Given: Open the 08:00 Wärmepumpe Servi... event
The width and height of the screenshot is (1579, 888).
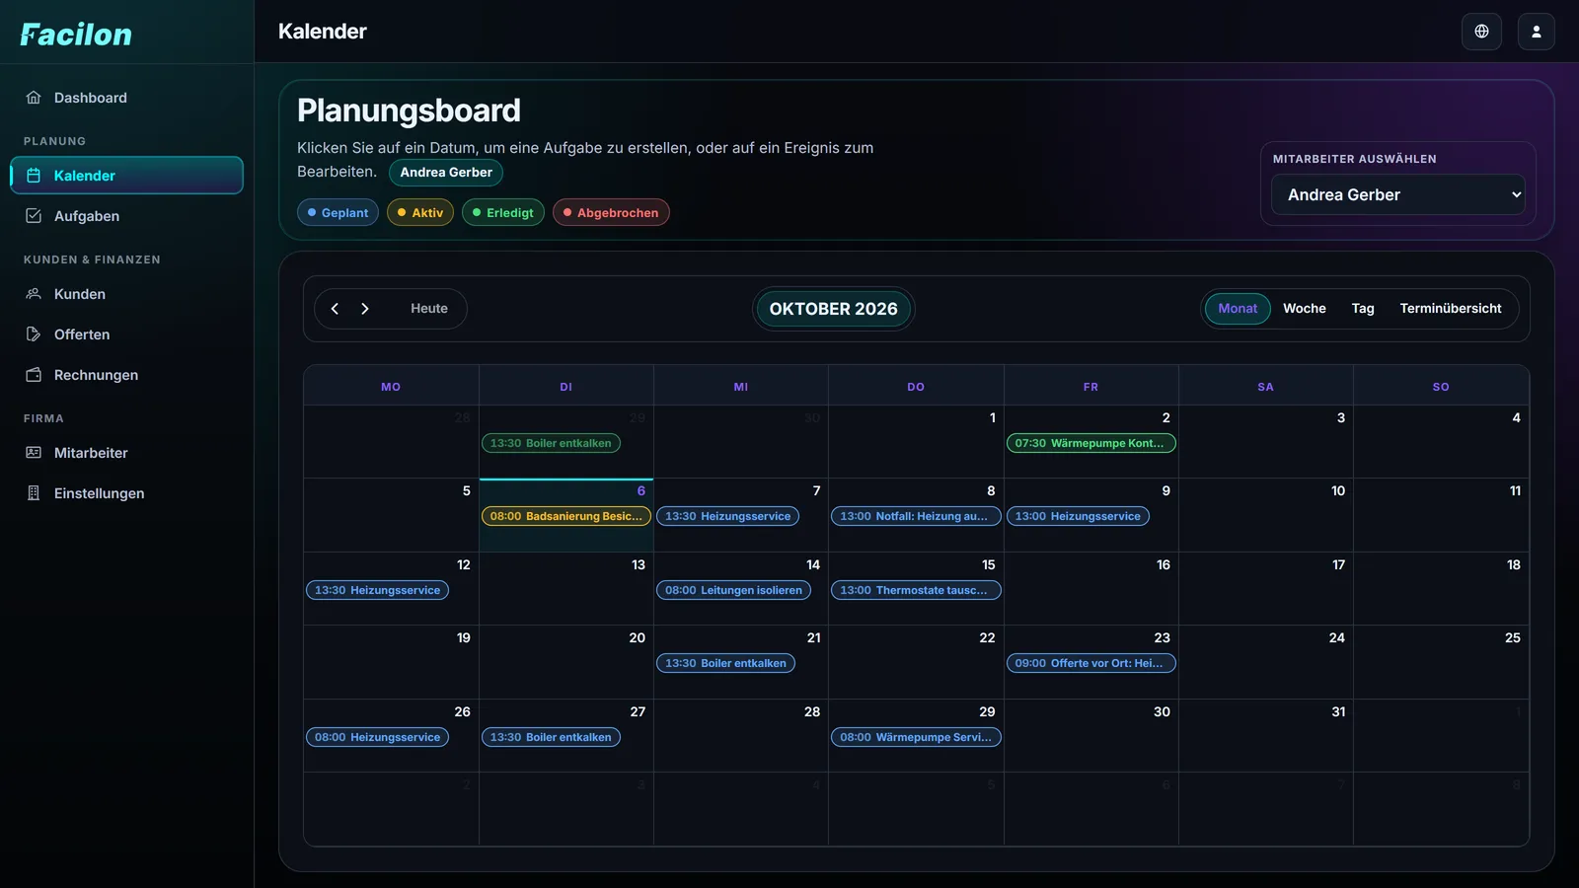Looking at the screenshot, I should [916, 737].
